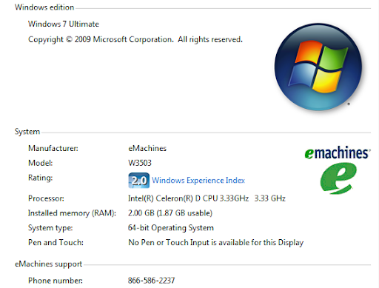Click the 'eMachines support' section heading
The image size is (379, 288).
pos(48,264)
